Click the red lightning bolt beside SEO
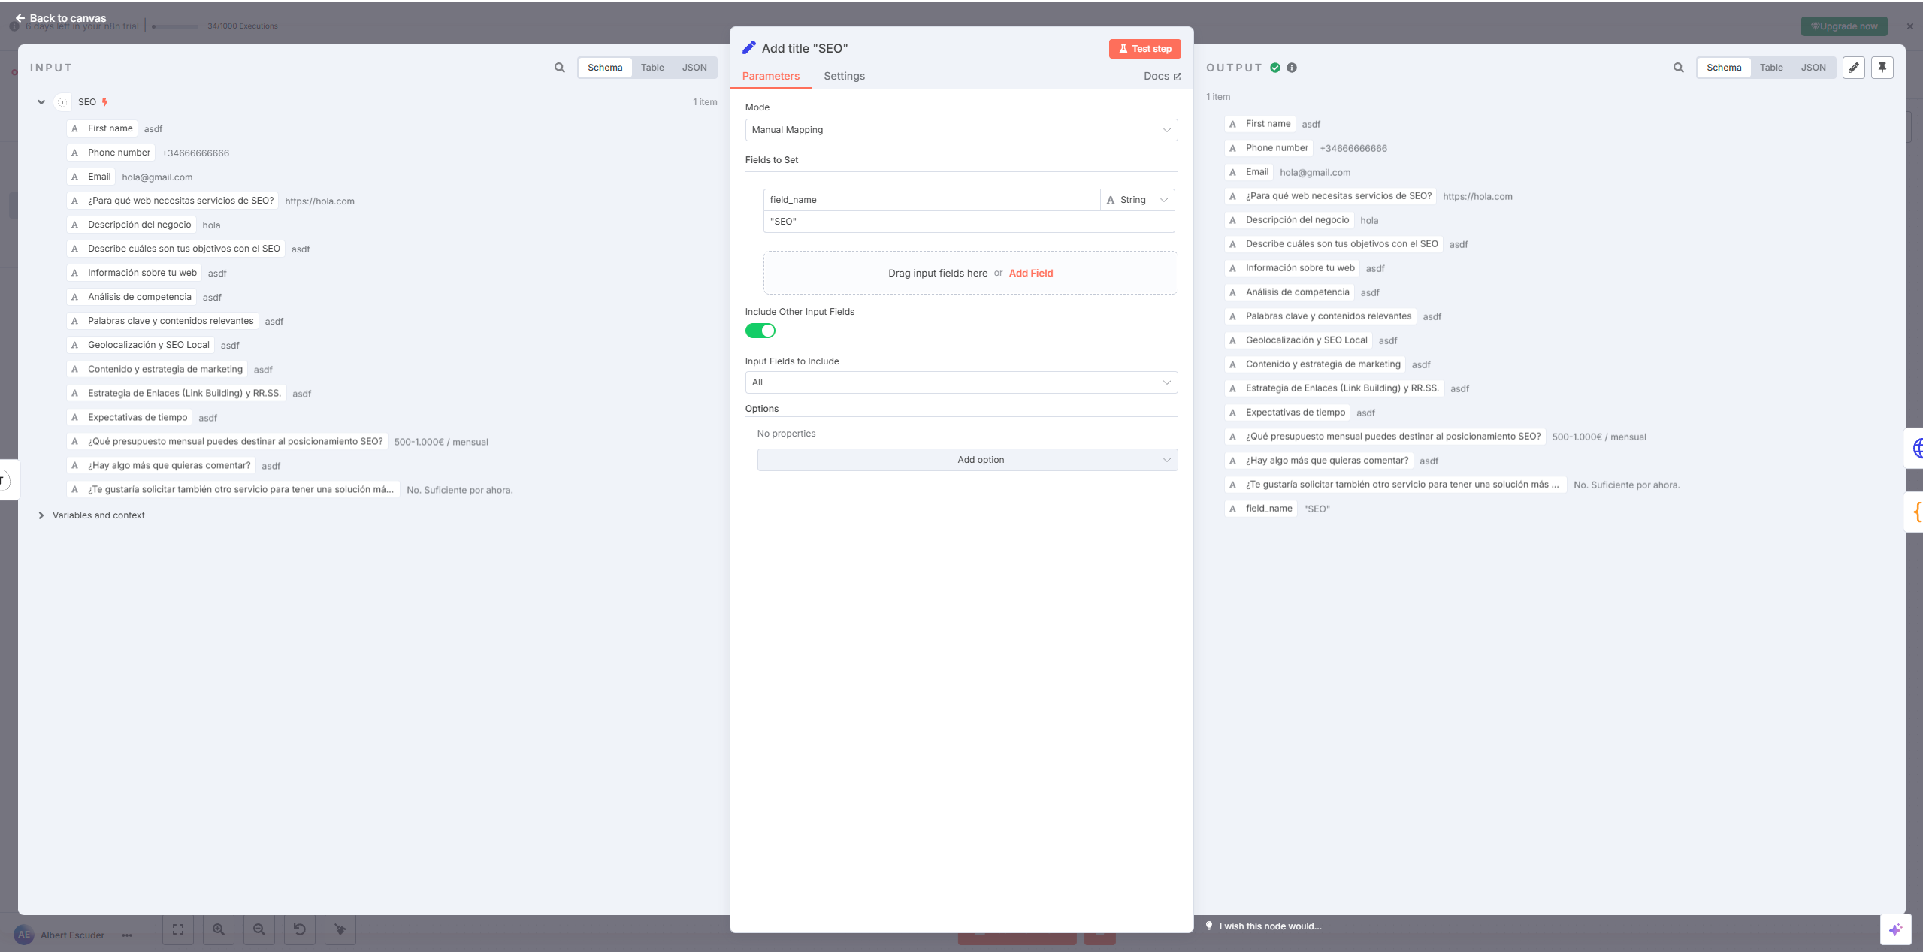This screenshot has width=1923, height=952. point(104,102)
